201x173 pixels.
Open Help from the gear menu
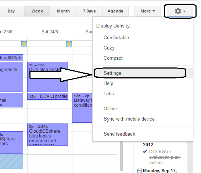click(143, 83)
